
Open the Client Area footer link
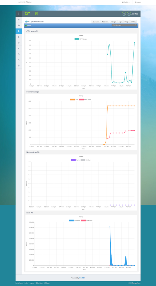pos(39,283)
